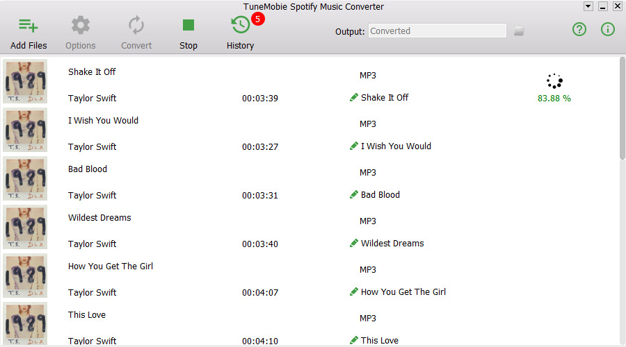Click output filename I Wish You Would
The width and height of the screenshot is (626, 347).
tap(396, 146)
